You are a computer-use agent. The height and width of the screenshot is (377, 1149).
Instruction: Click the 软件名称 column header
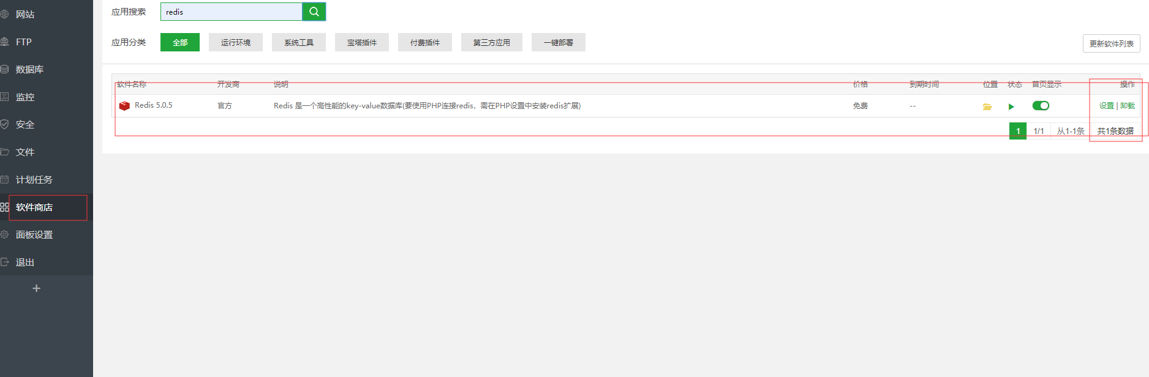pos(132,84)
